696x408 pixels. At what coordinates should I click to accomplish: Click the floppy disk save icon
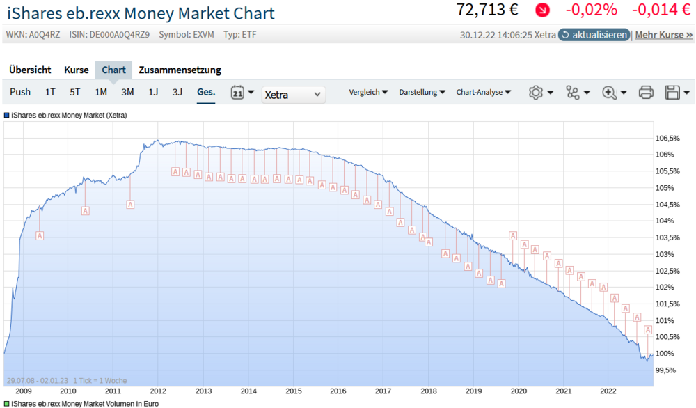(672, 93)
